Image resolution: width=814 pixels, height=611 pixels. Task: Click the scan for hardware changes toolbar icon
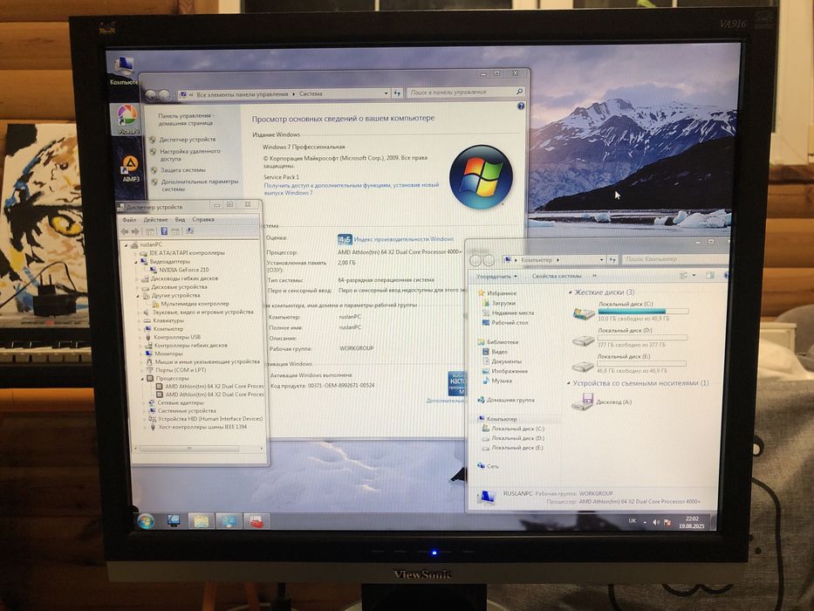190,231
